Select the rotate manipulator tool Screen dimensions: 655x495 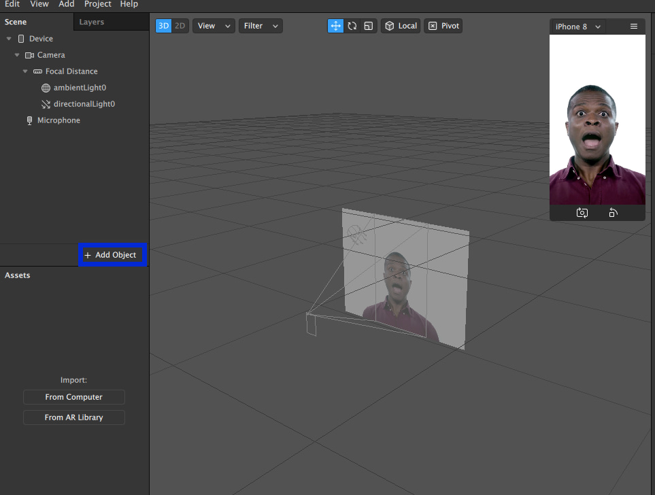point(352,26)
